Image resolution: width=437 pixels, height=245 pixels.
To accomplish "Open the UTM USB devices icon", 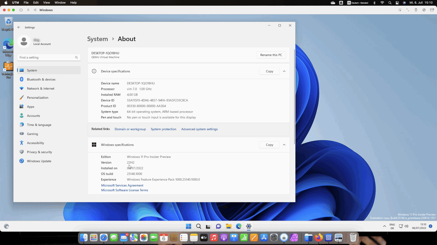I will (x=416, y=10).
